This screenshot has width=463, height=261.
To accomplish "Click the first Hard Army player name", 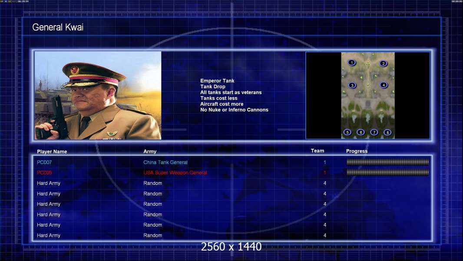I will 49,183.
